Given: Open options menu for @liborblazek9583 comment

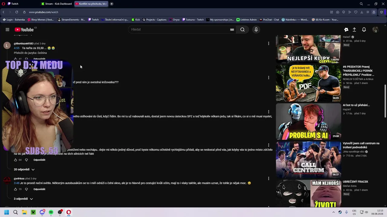Looking at the screenshot, I should pos(268,43).
